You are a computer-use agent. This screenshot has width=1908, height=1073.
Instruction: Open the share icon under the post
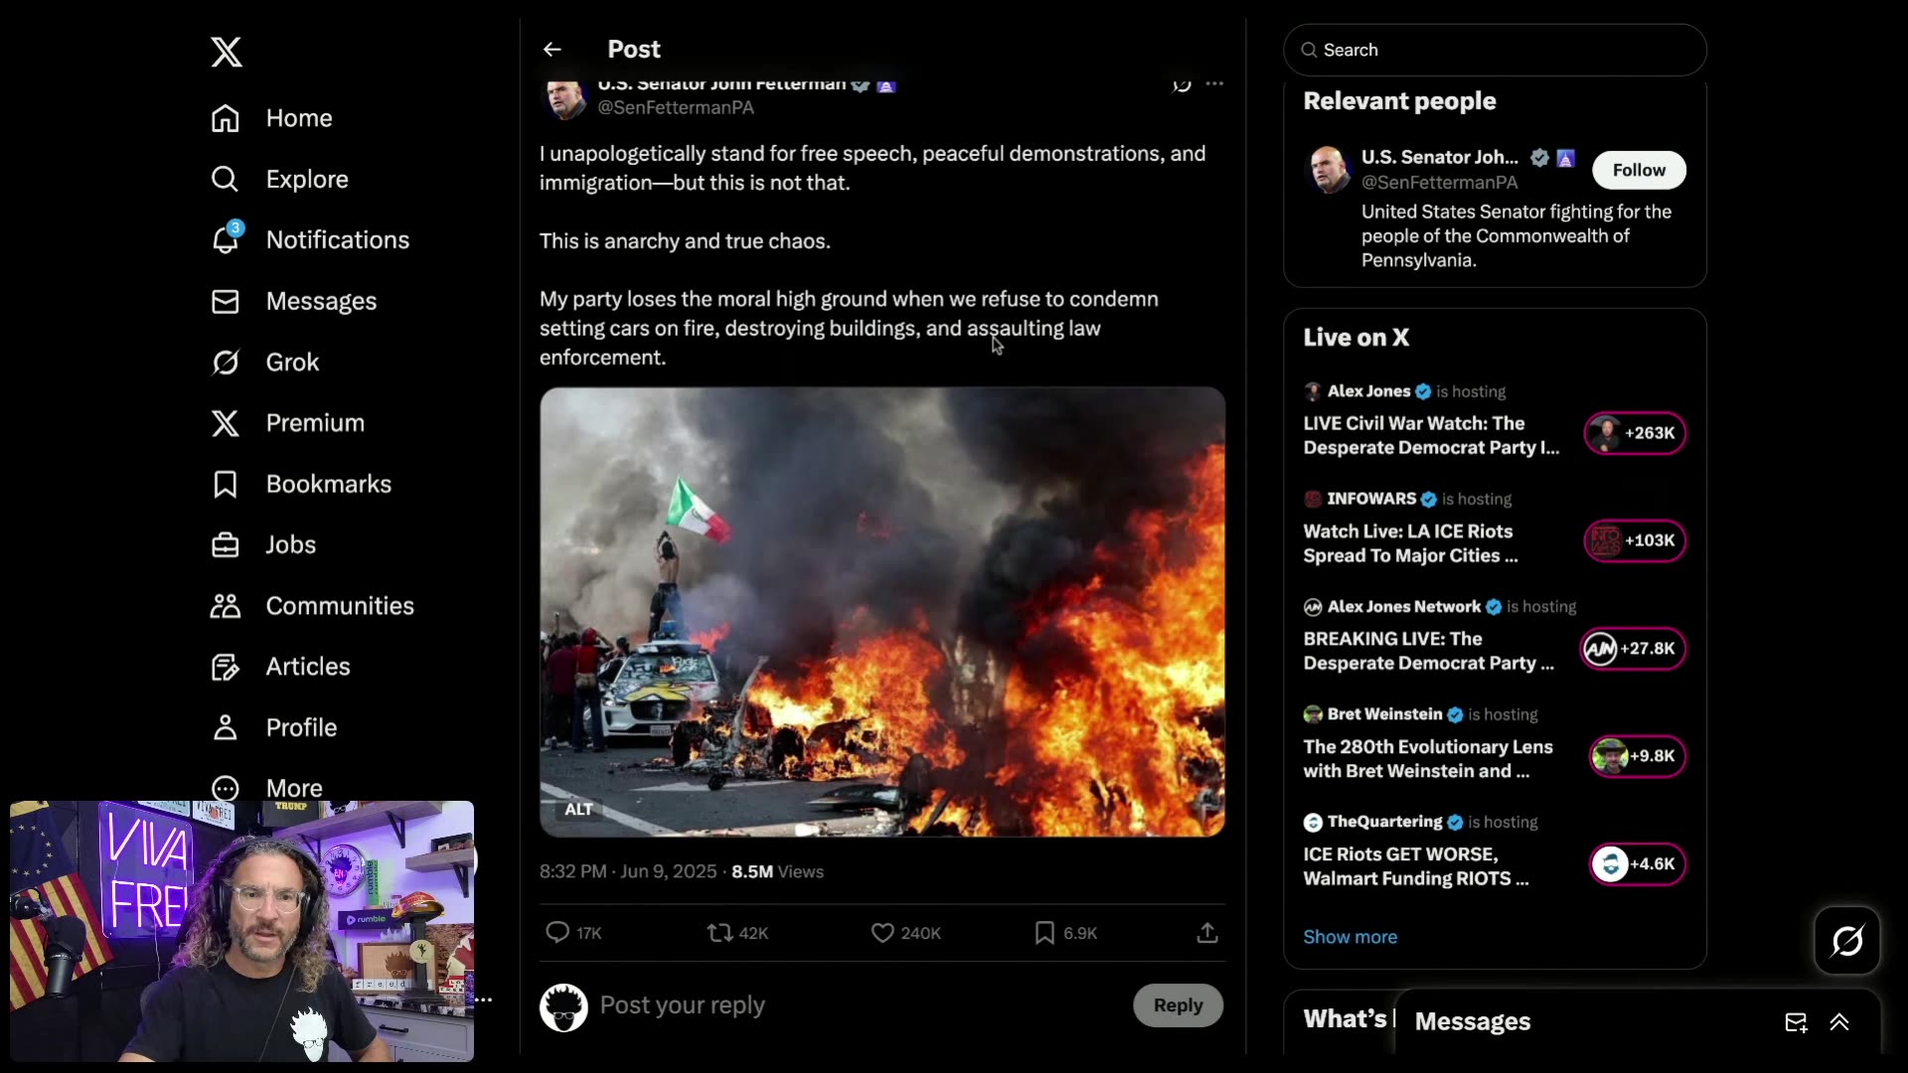coord(1206,933)
